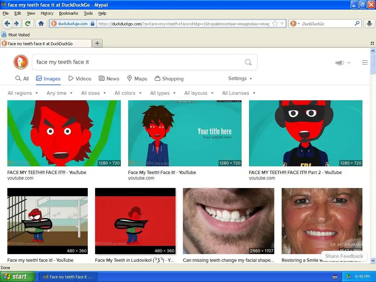The image size is (376, 282).
Task: Expand the All Licenses filter
Action: (239, 93)
